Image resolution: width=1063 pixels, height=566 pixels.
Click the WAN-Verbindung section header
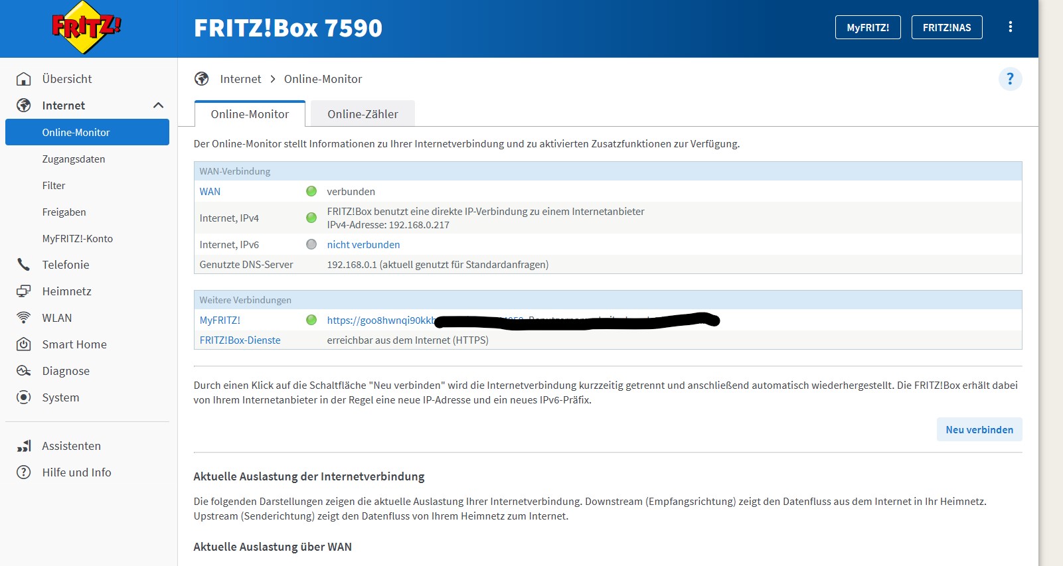point(608,171)
